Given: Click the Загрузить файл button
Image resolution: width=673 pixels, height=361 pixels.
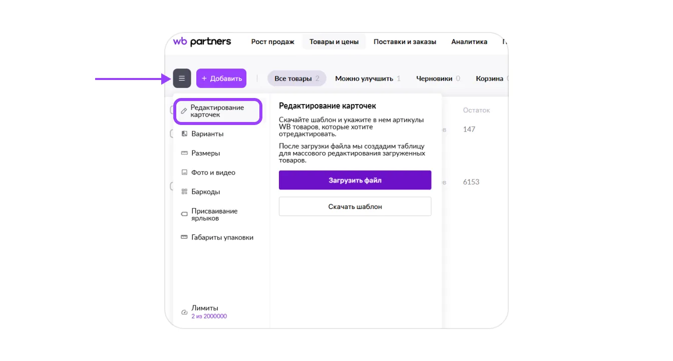Looking at the screenshot, I should (355, 180).
